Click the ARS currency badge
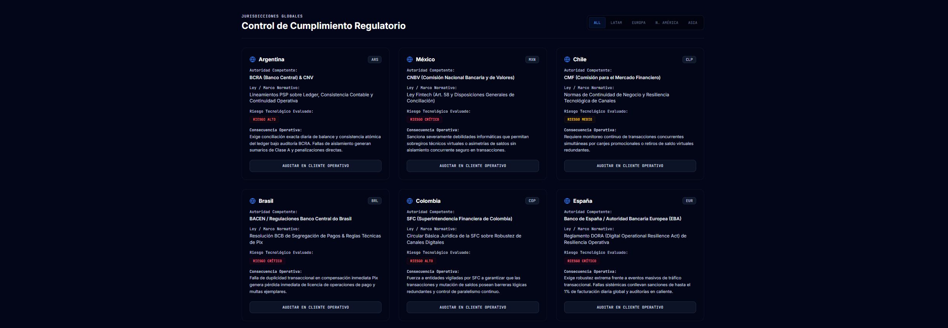The width and height of the screenshot is (948, 328). 375,60
